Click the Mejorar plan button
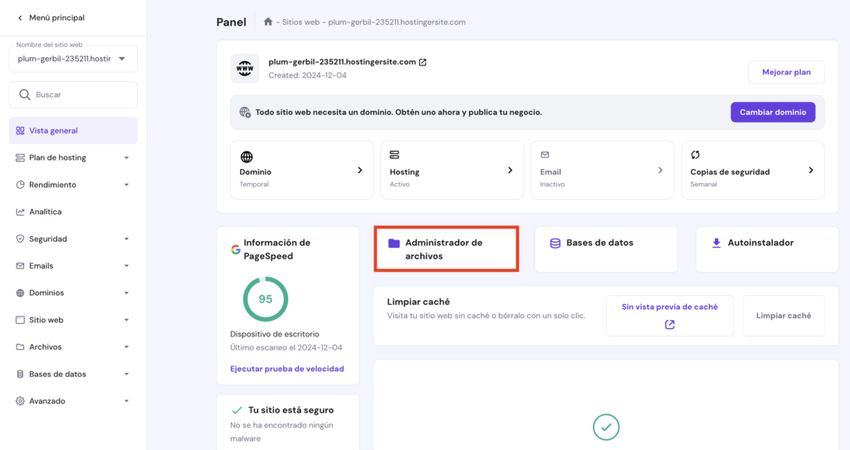 tap(785, 72)
